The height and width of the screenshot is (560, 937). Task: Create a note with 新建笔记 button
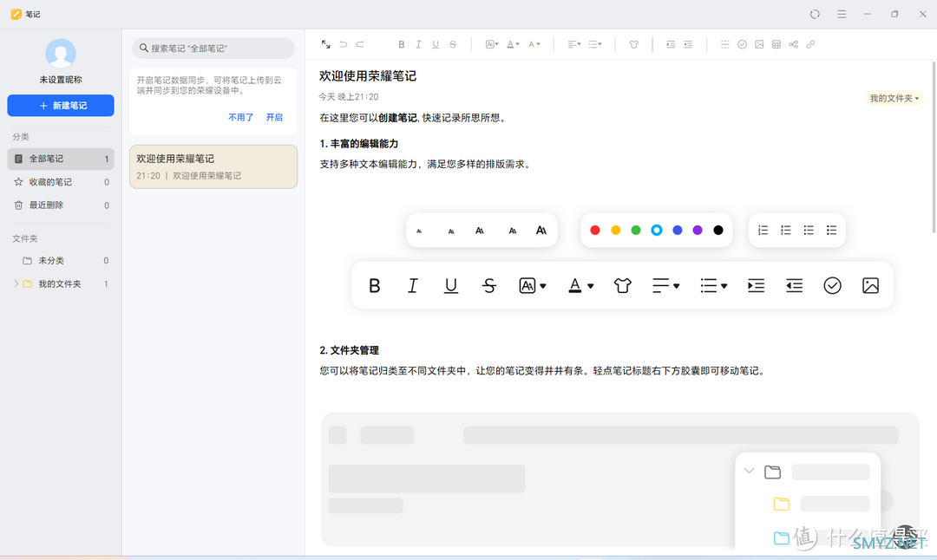click(61, 106)
